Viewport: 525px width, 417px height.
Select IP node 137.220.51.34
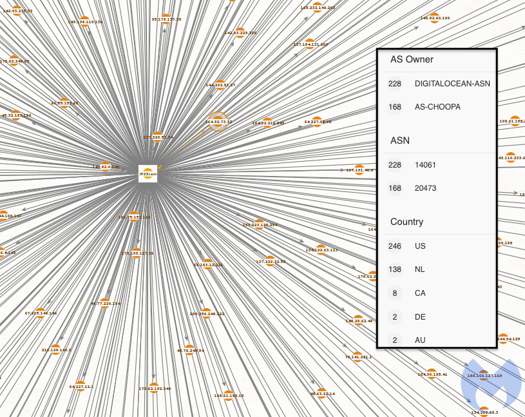(158, 137)
